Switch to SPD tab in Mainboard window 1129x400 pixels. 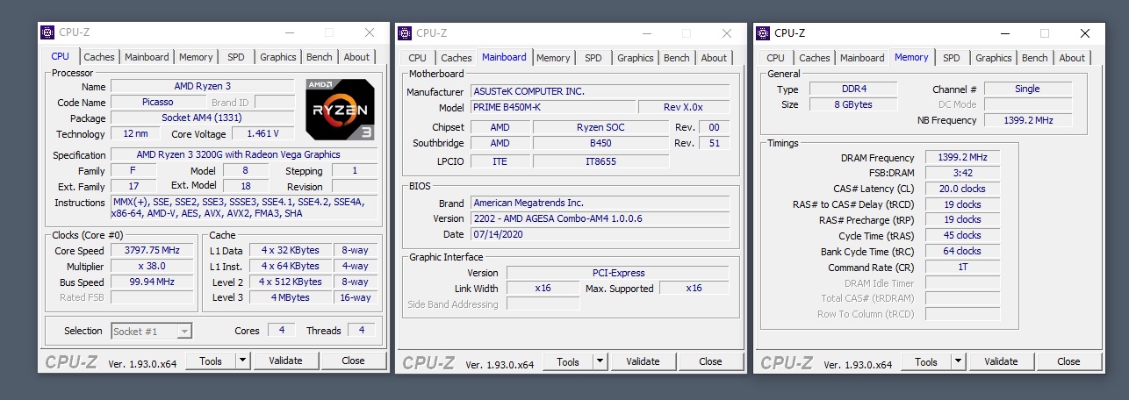(593, 58)
